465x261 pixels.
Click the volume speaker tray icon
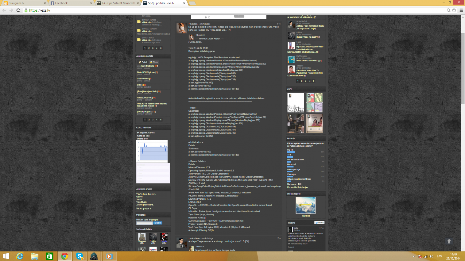[431, 256]
